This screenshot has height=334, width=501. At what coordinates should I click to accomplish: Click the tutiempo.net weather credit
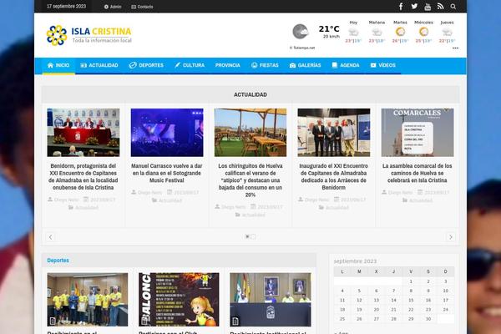pos(302,48)
